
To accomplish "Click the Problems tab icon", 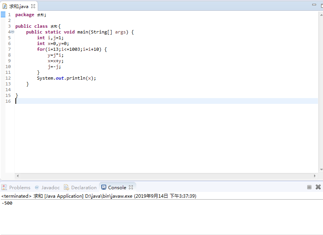I will 4,187.
